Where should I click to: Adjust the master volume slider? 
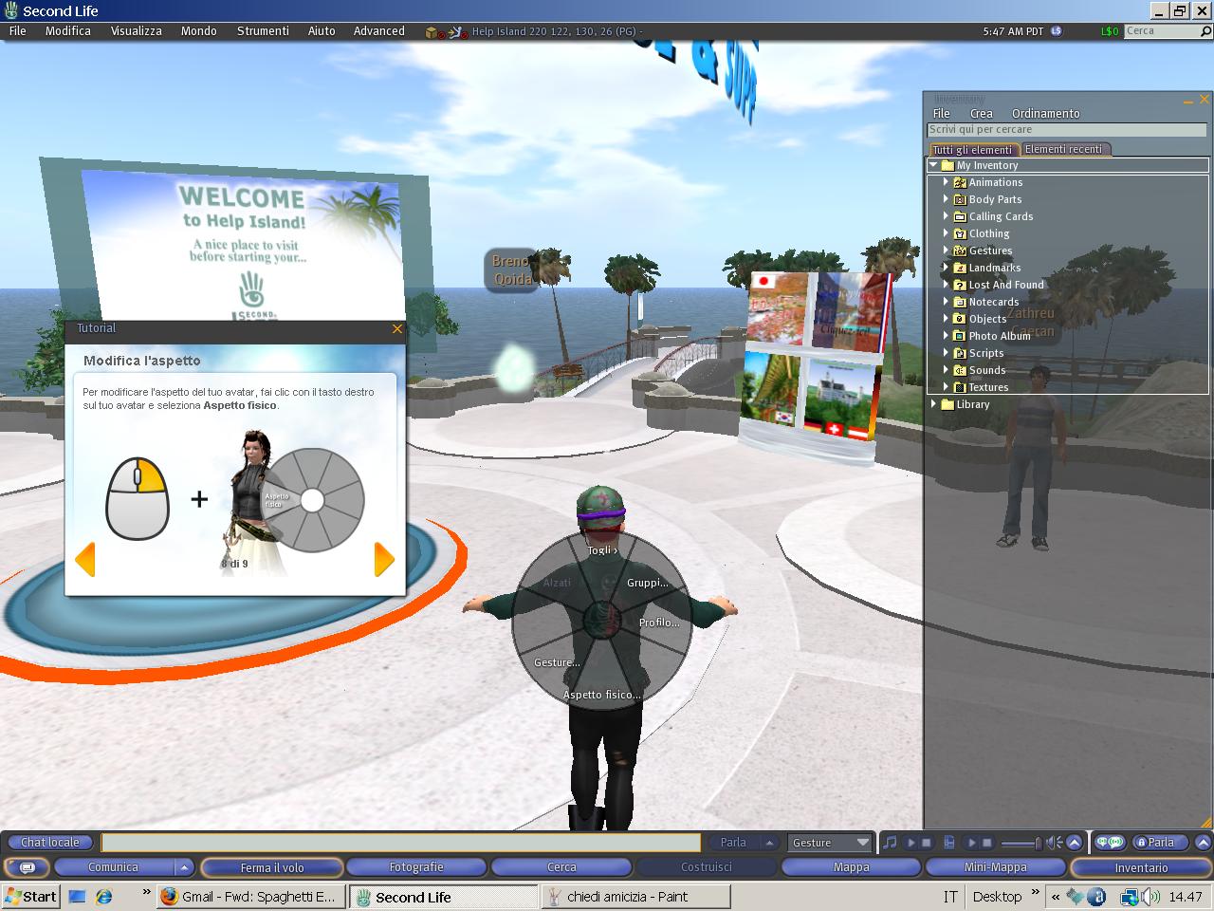click(1020, 843)
